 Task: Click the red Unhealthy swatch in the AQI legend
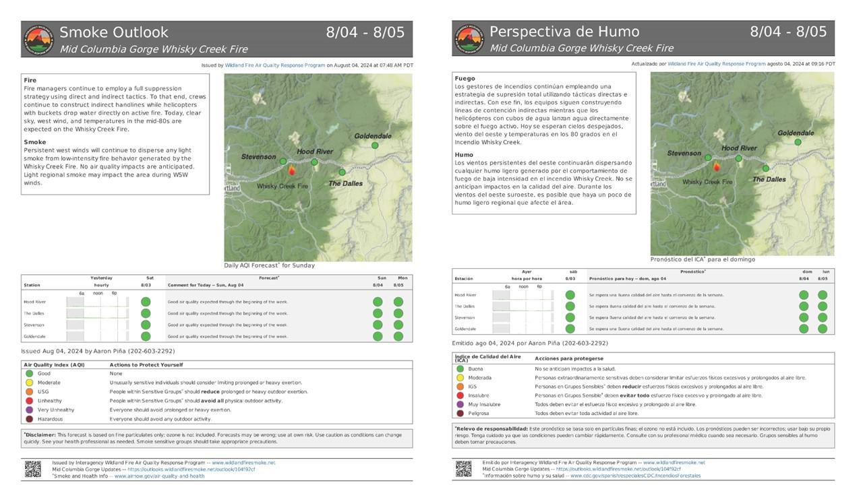tap(29, 401)
